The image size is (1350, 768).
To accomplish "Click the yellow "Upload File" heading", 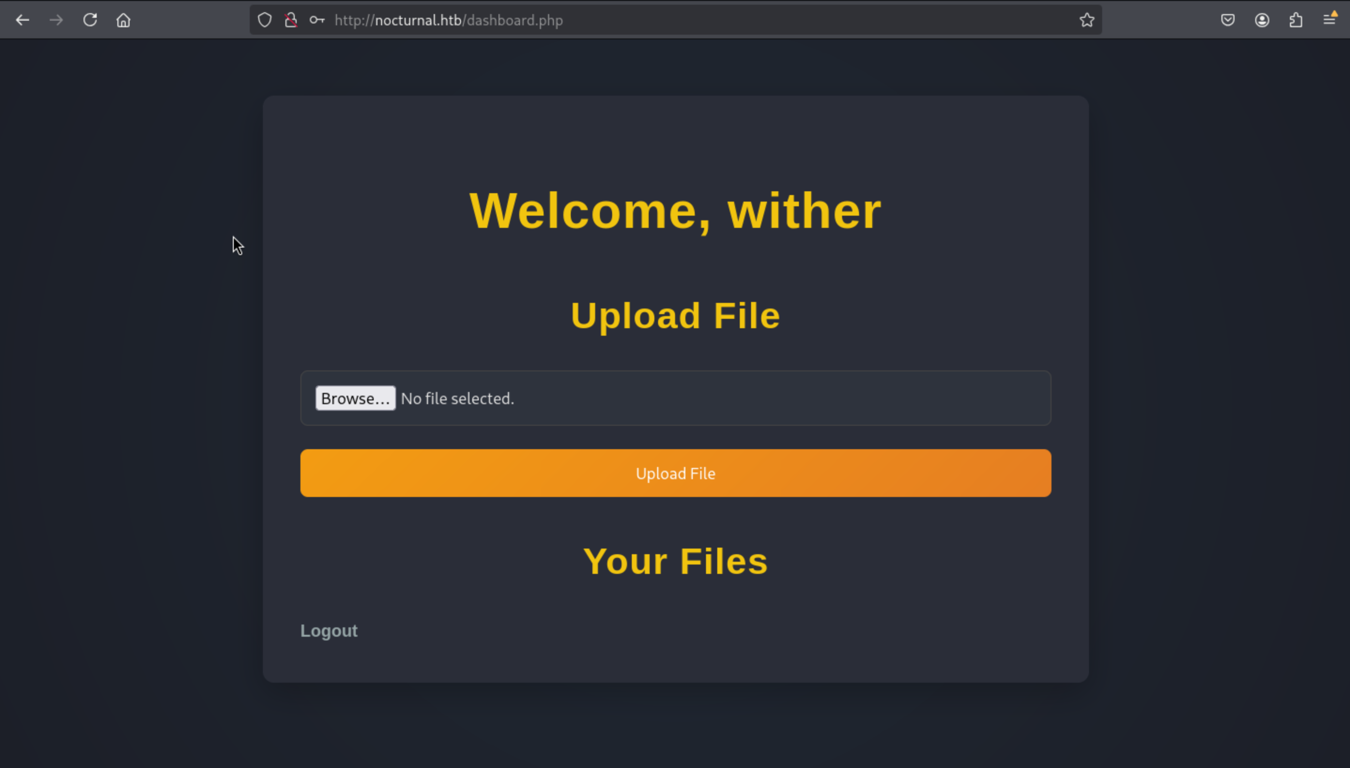I will (675, 316).
